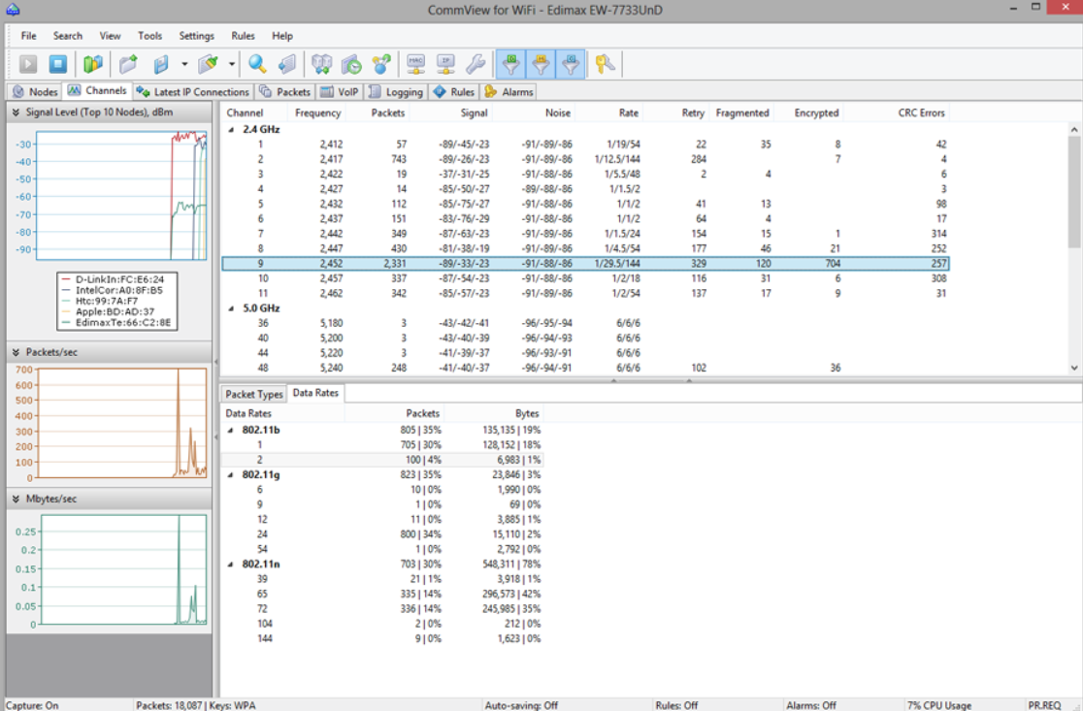
Task: Click the open folder toolbar icon
Action: pos(128,64)
